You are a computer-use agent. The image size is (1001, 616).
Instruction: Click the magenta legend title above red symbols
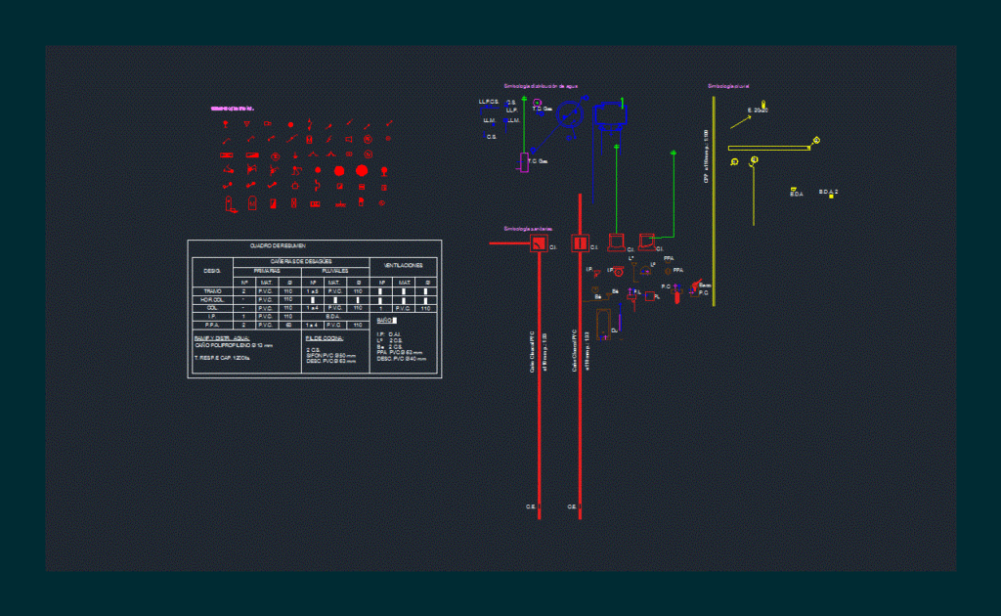(x=233, y=109)
